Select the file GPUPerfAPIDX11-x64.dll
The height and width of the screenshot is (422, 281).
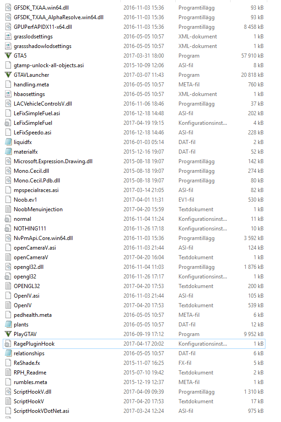coord(43,27)
